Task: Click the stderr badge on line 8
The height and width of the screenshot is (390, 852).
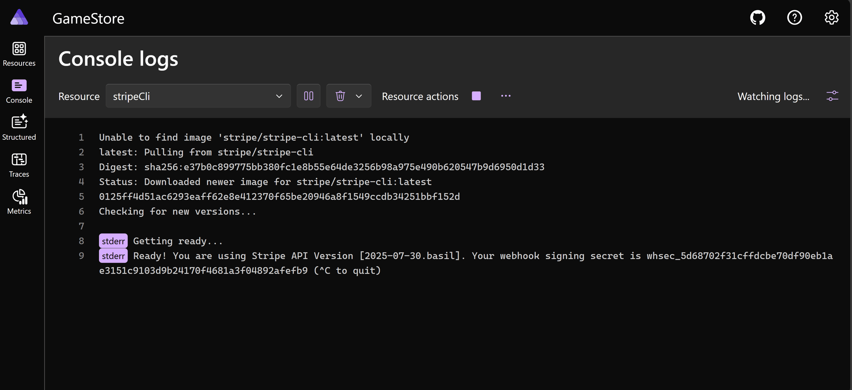Action: coord(113,241)
